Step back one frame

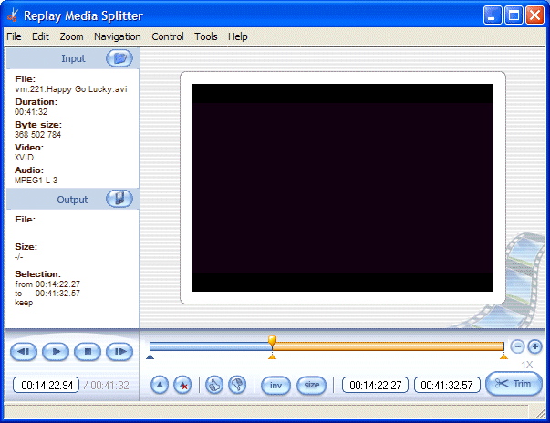pyautogui.click(x=24, y=352)
